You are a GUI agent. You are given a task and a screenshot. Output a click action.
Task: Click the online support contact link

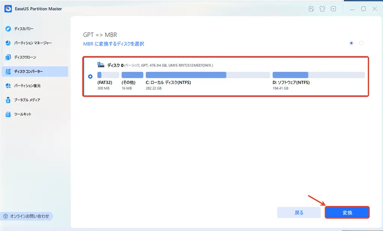[27, 216]
